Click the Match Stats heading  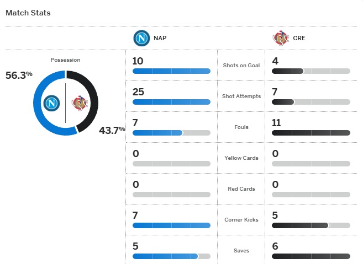[x=28, y=13]
